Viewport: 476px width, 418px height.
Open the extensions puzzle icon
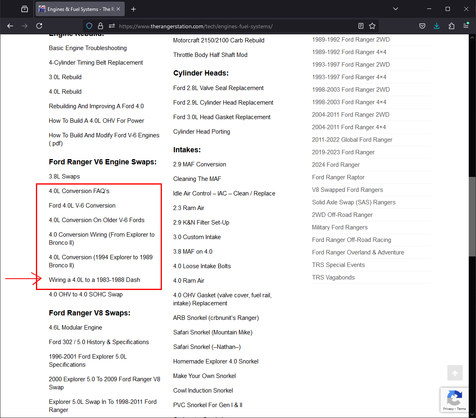pyautogui.click(x=451, y=26)
